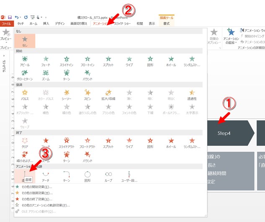Apply the entrance フェード effect in 開始 section
265x222 pixels.
(x=46, y=61)
